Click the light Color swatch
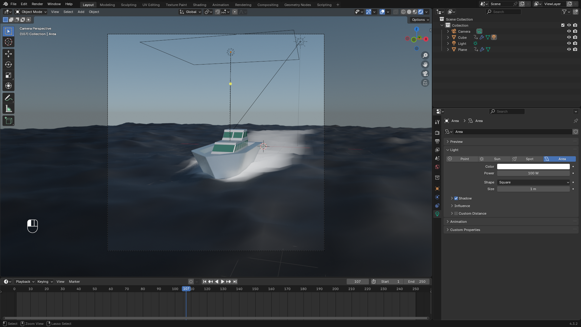Viewport: 581px width, 327px height. pos(533,167)
